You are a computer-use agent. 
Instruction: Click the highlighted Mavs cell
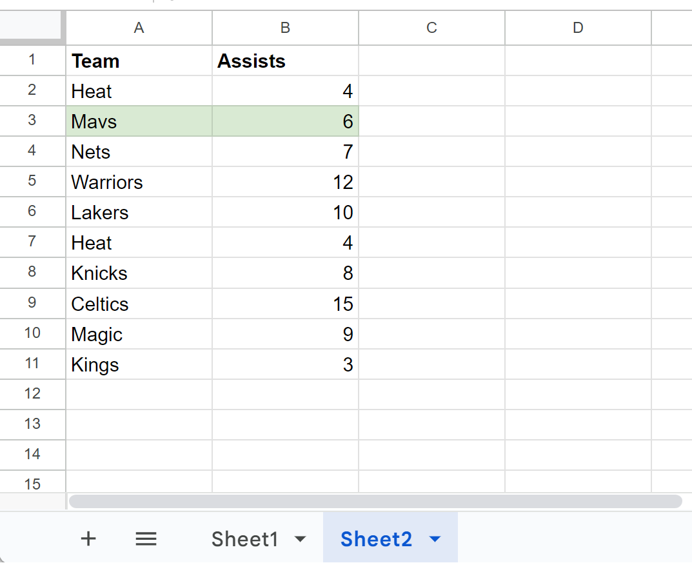139,121
